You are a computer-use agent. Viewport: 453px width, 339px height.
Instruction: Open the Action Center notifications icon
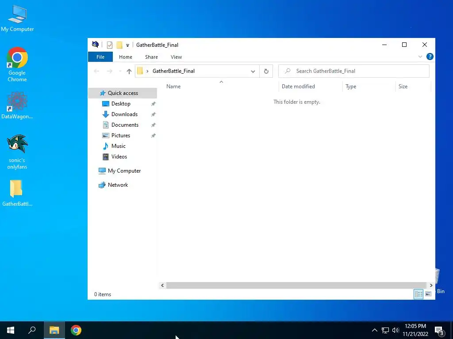point(439,331)
